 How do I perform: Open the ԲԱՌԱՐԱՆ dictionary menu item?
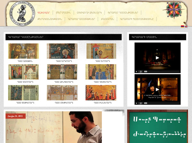(108, 19)
